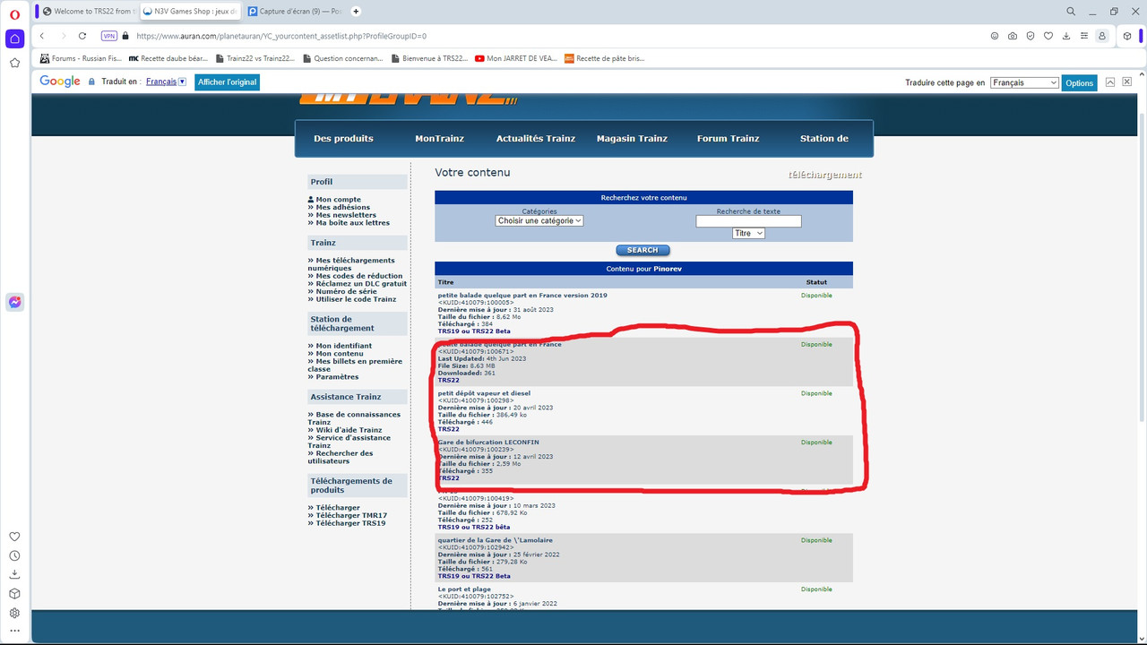Open Forums - Russian Fis bookmark
Screen dimensions: 1147x645
(x=82, y=58)
